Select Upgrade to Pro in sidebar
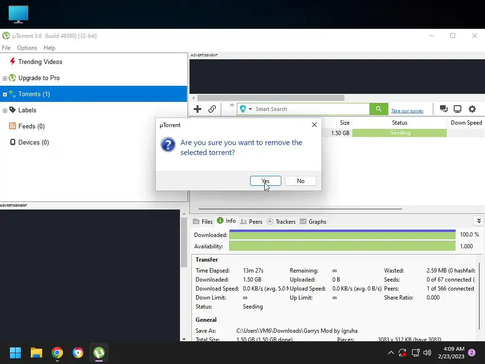 (x=39, y=78)
